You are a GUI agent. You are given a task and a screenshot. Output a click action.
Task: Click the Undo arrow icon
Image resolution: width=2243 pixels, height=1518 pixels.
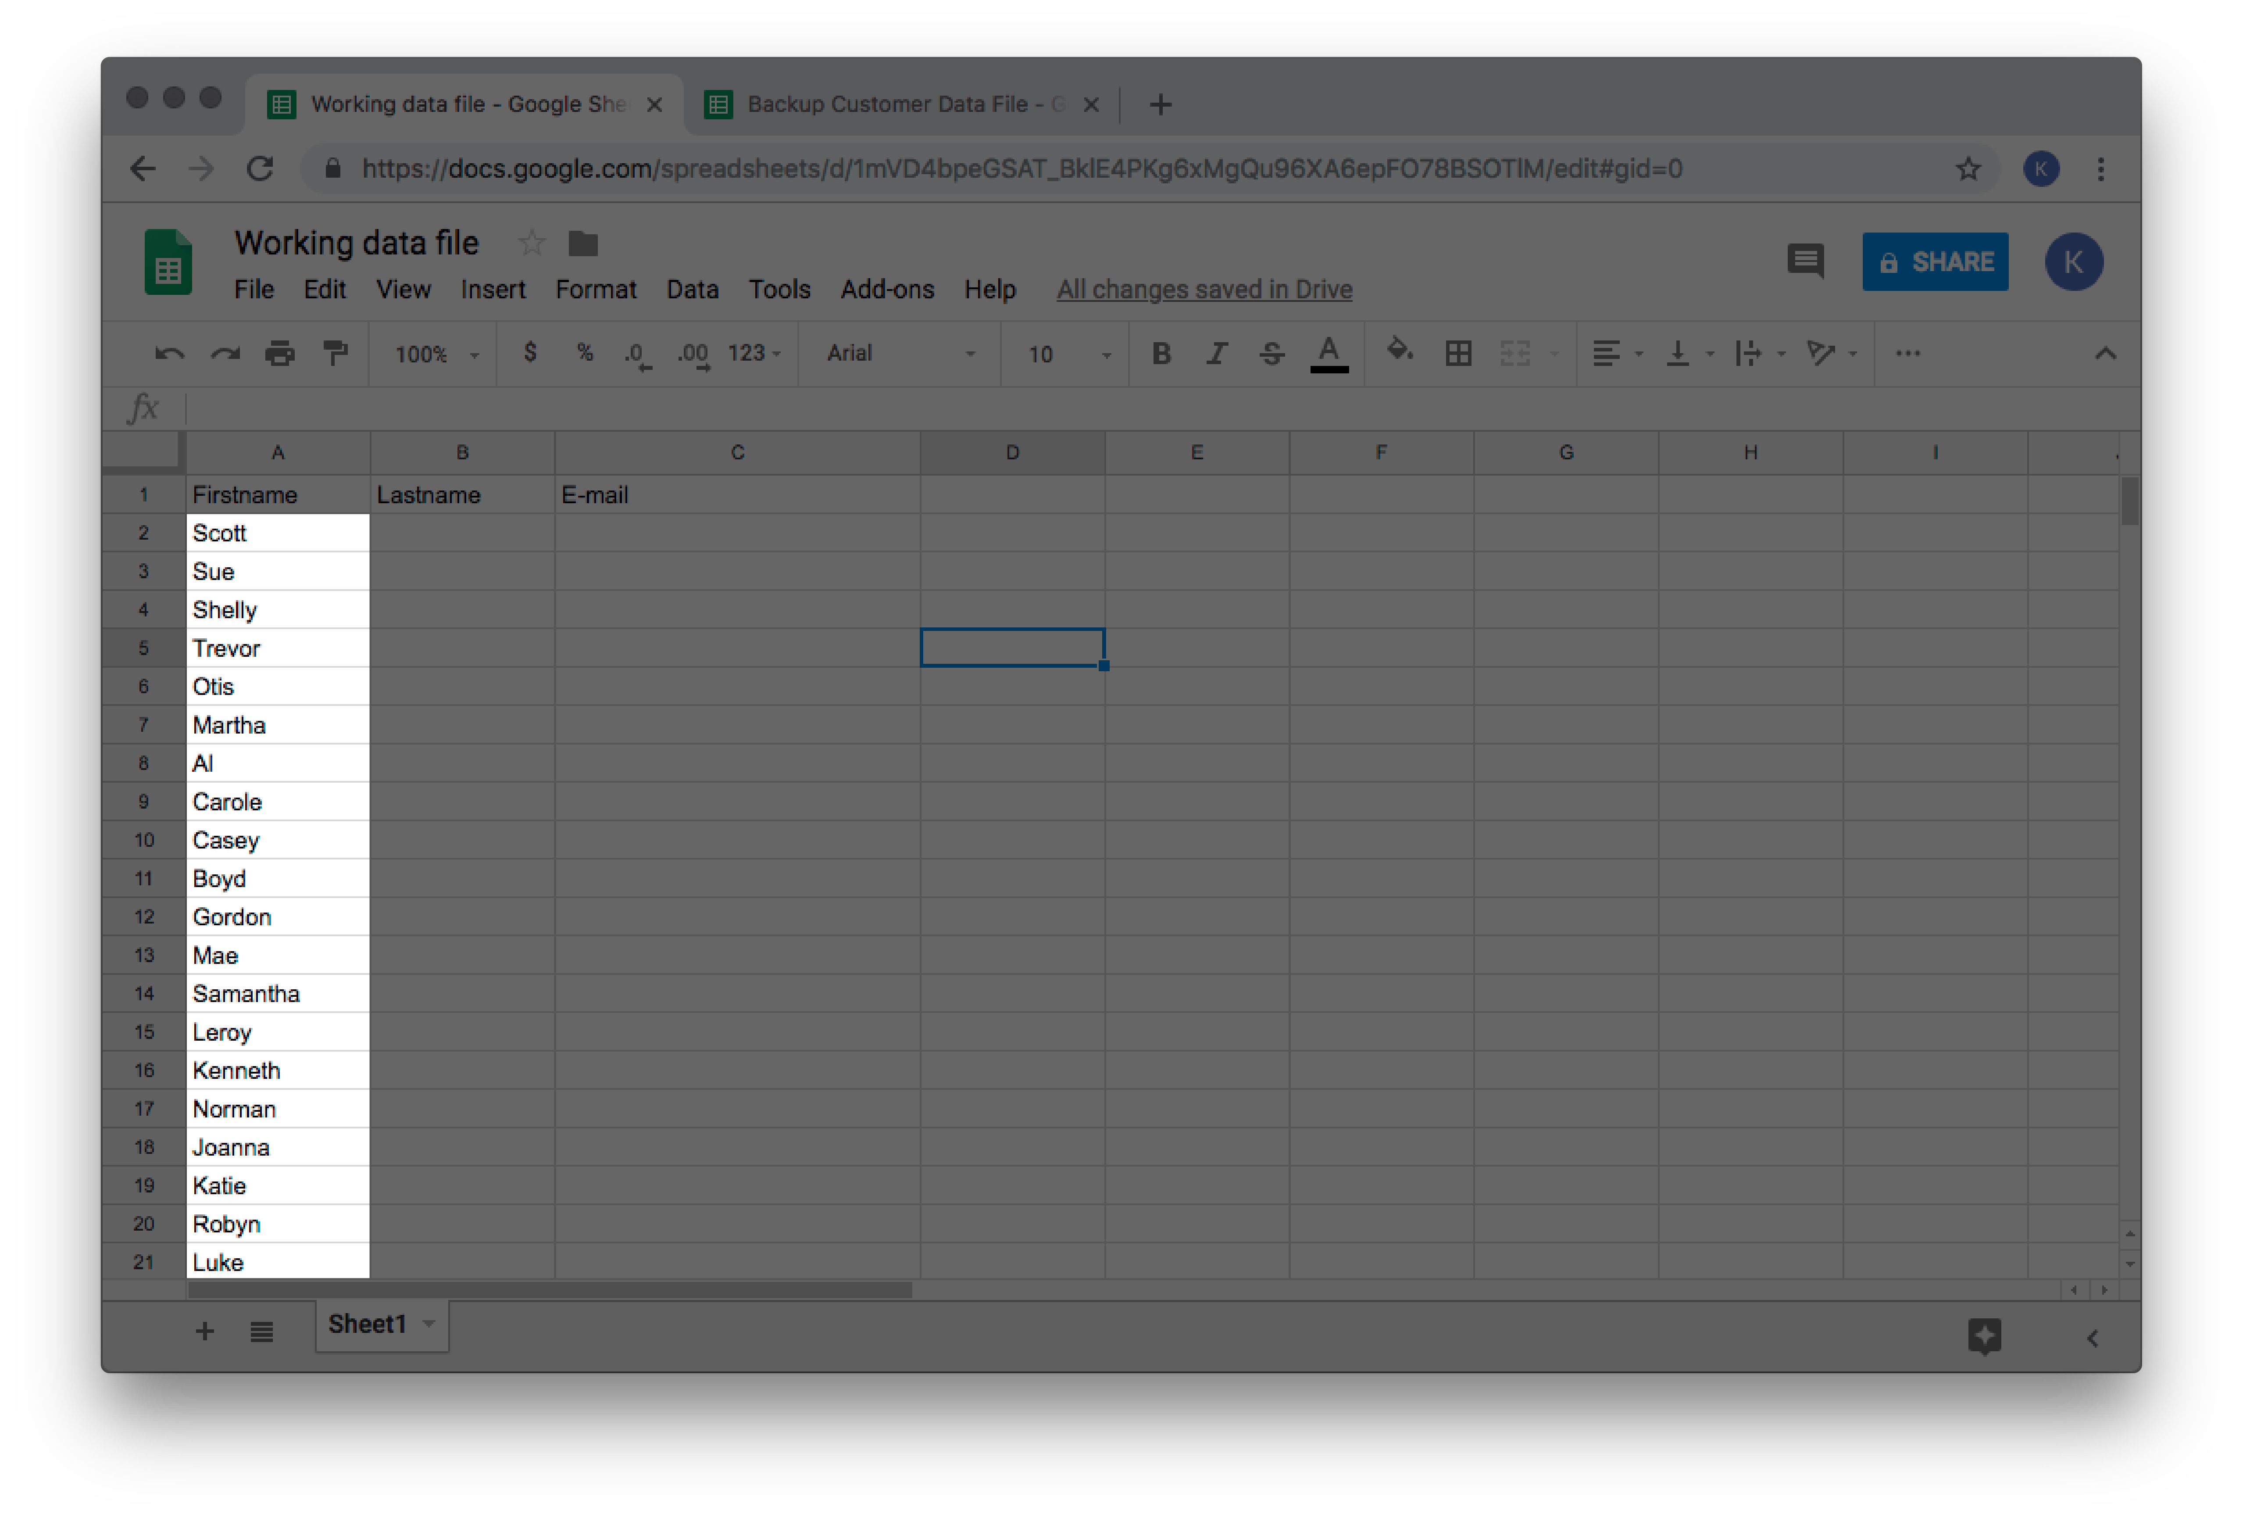(169, 354)
